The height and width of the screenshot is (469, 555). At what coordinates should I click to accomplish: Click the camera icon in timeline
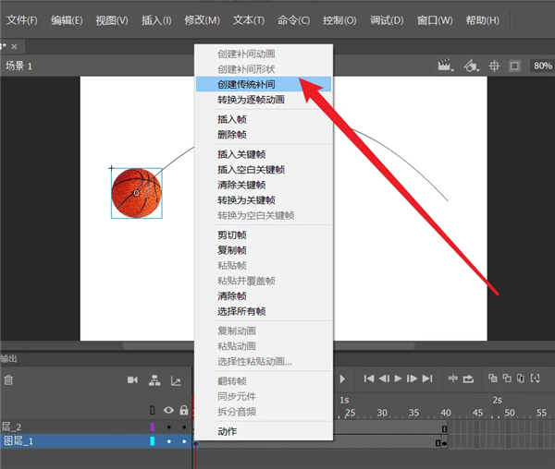(x=132, y=379)
